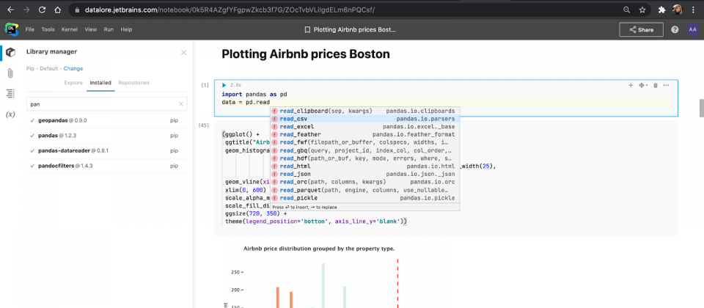Viewport: 704px width, 308px height.
Task: Open the AA user account avatar
Action: tap(692, 29)
